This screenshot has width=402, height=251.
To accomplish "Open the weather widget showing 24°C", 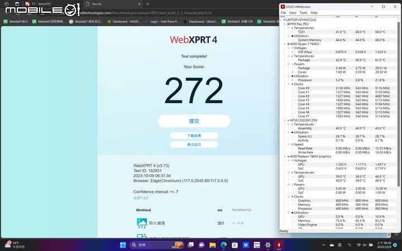I will (x=14, y=245).
